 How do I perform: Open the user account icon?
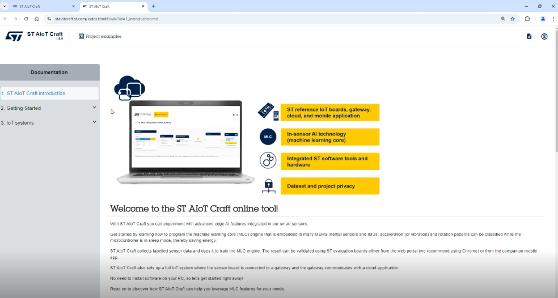(544, 36)
